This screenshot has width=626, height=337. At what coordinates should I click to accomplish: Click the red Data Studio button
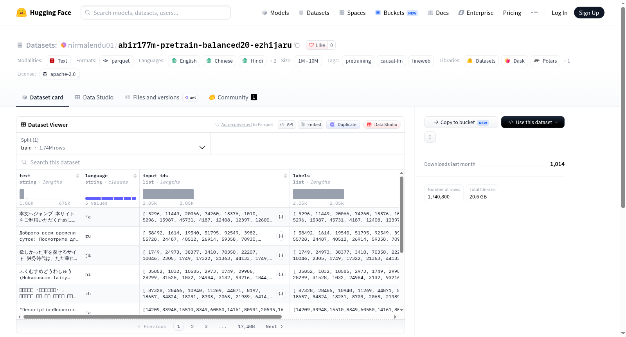click(382, 124)
